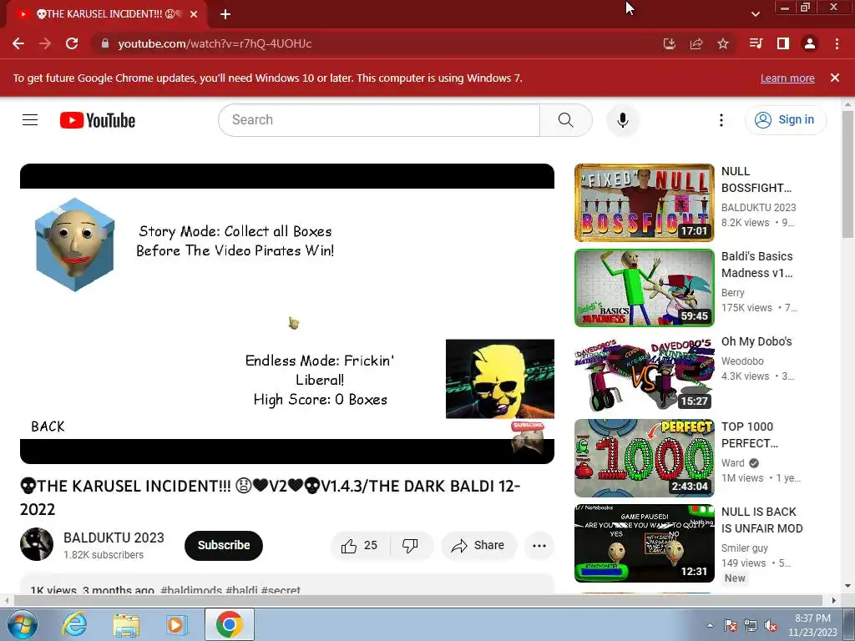
Task: Click the Action Center flag icon
Action: [731, 625]
